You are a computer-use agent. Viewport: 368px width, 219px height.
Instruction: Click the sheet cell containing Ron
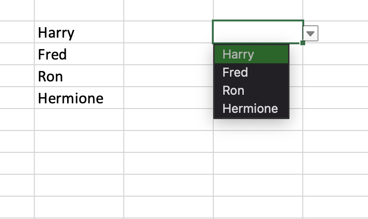(79, 76)
